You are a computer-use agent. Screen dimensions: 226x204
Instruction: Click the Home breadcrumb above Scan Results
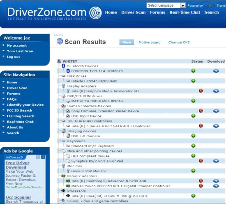coord(59,35)
